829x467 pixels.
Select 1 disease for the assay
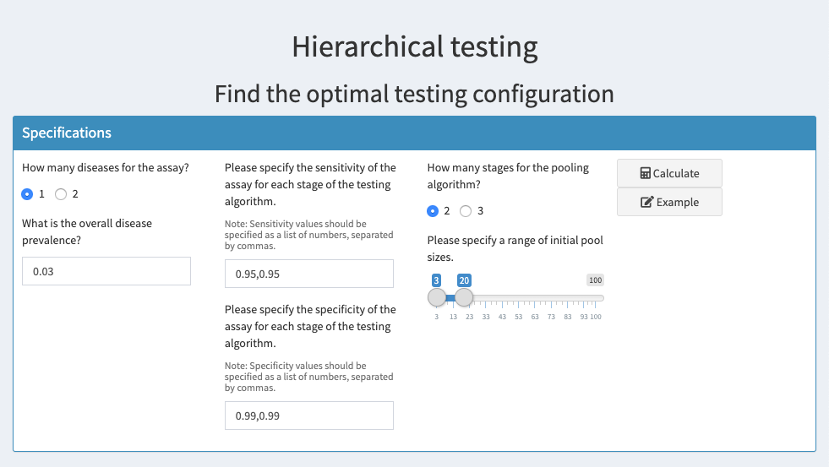pyautogui.click(x=27, y=194)
